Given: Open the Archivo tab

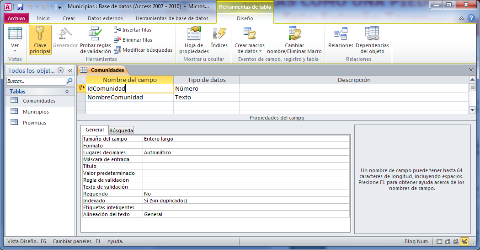Looking at the screenshot, I should tap(16, 18).
